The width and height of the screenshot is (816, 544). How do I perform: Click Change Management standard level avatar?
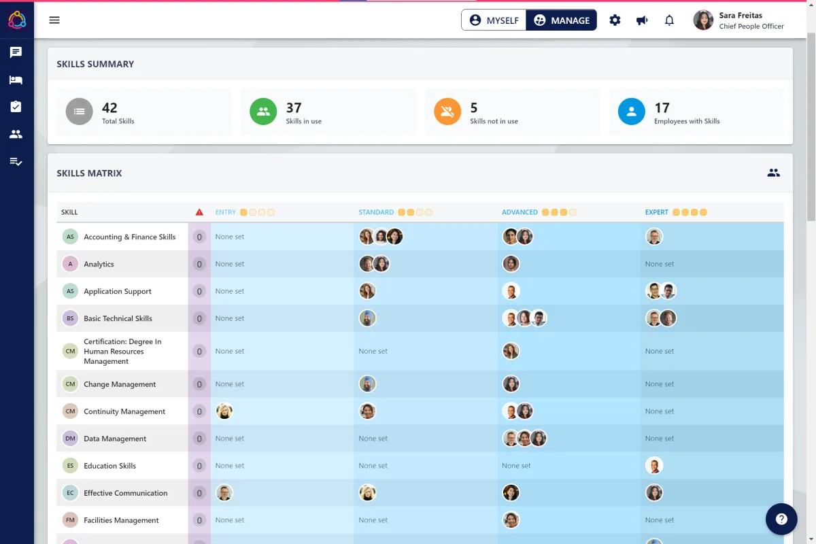[x=367, y=384]
